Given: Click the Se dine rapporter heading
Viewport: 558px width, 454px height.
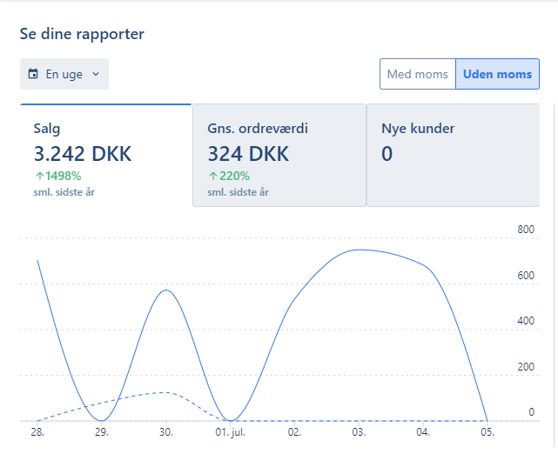Looking at the screenshot, I should click(x=82, y=34).
